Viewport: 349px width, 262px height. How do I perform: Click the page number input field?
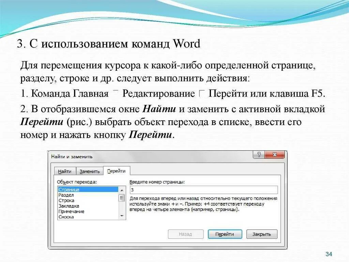pyautogui.click(x=204, y=190)
